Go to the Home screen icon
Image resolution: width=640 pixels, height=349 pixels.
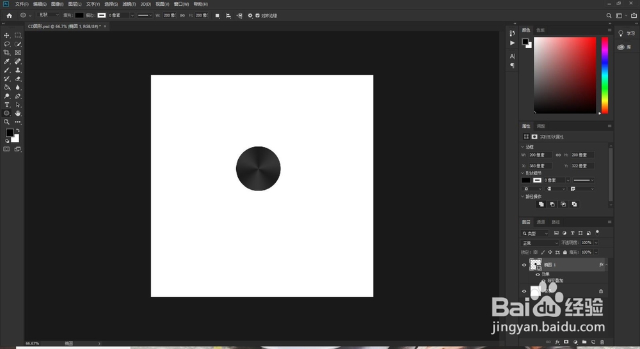(x=10, y=15)
